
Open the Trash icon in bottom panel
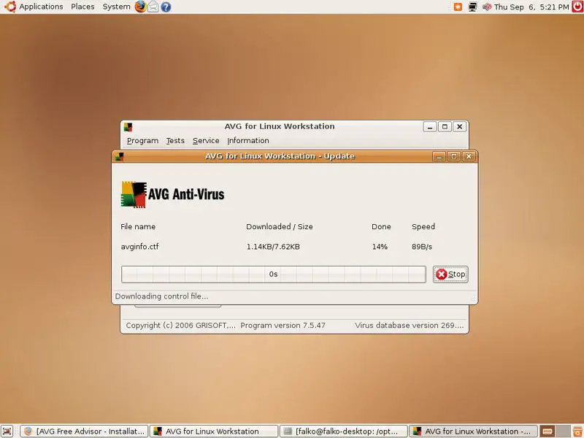[577, 431]
